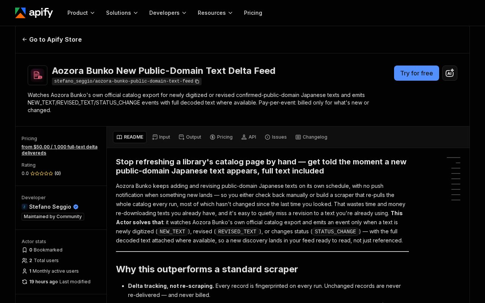Click the 'Why this outperforms a standard scraper' heading
Viewport: 485px width, 303px height.
click(207, 269)
